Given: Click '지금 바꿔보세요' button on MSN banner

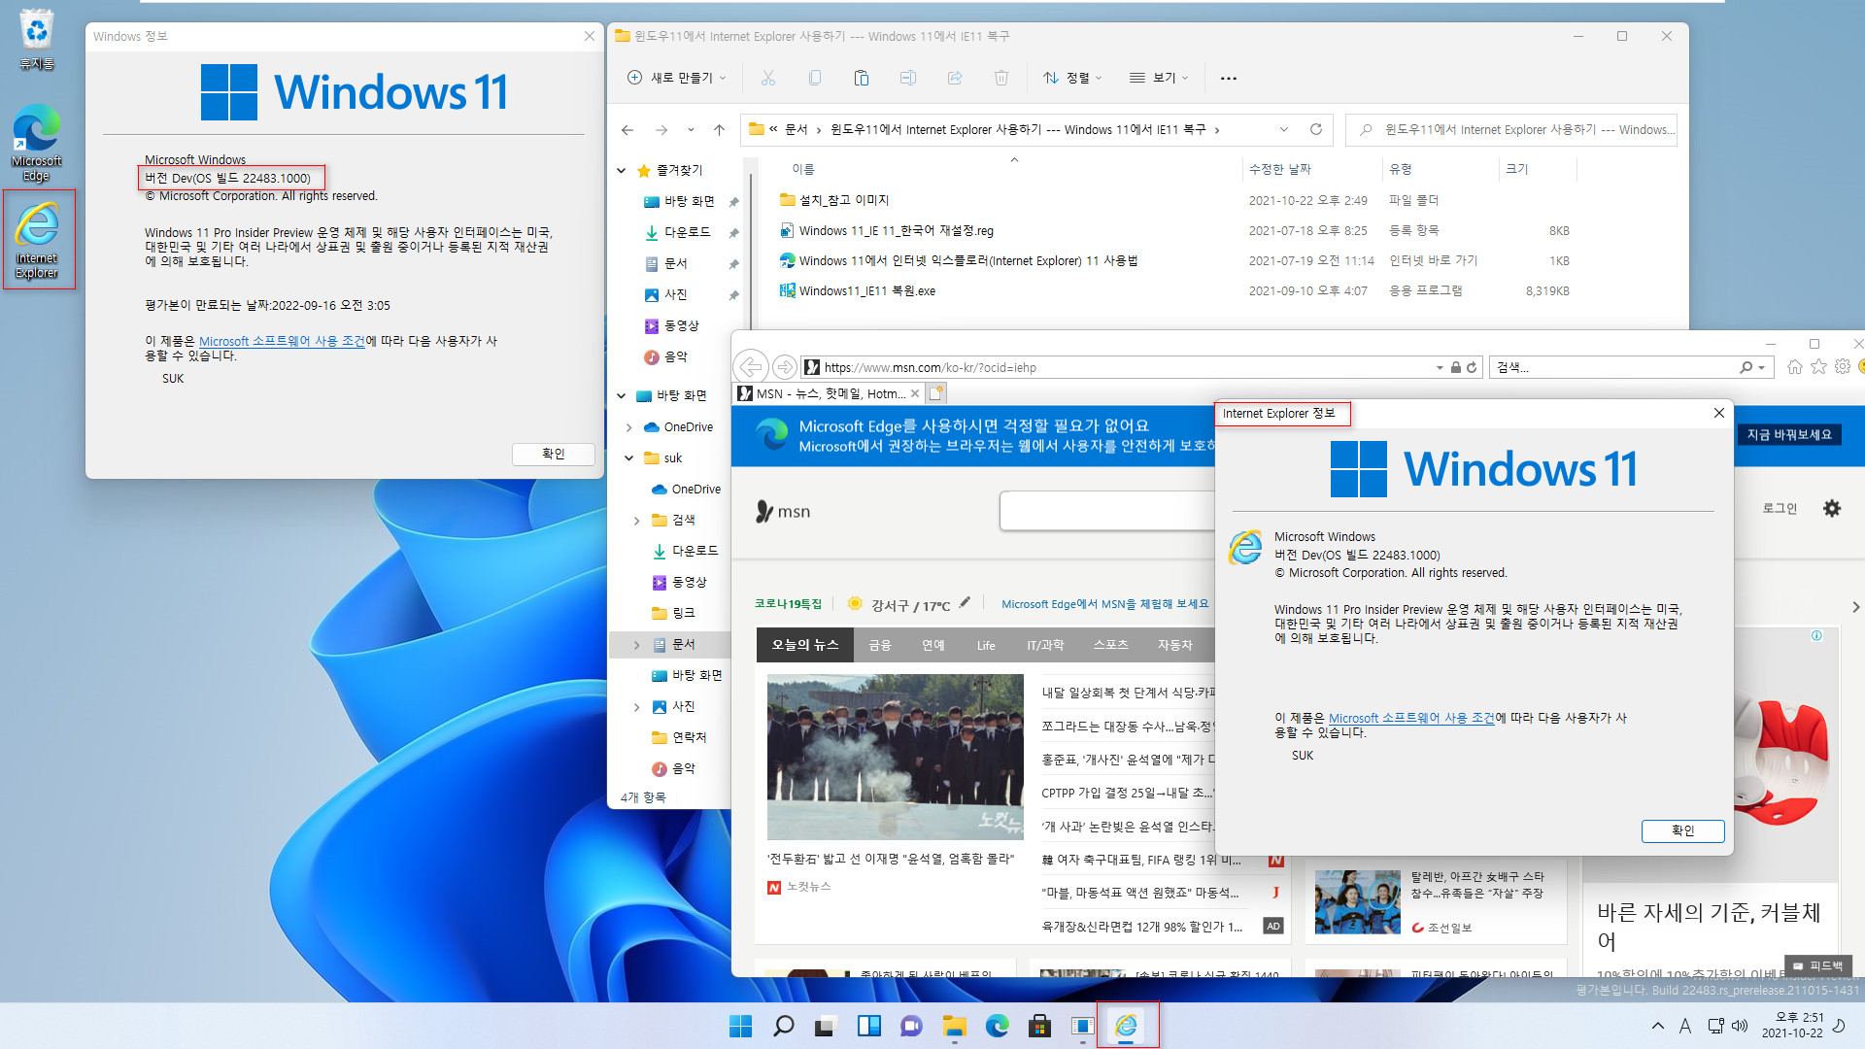Looking at the screenshot, I should click(x=1789, y=434).
